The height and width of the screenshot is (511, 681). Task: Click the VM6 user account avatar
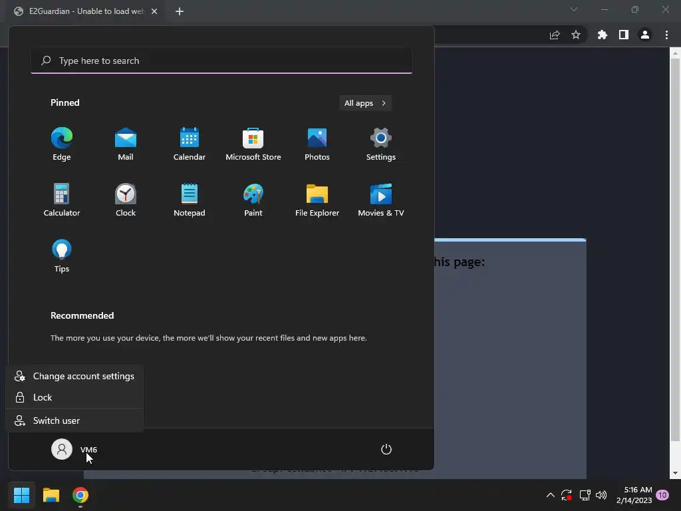62,449
